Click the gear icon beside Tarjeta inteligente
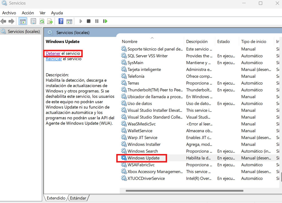Screen dimensions: 282x203 click(x=124, y=69)
